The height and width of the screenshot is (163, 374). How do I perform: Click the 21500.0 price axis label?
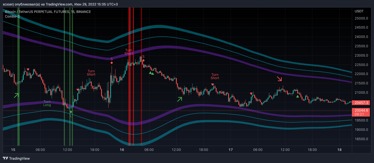[x=361, y=83]
